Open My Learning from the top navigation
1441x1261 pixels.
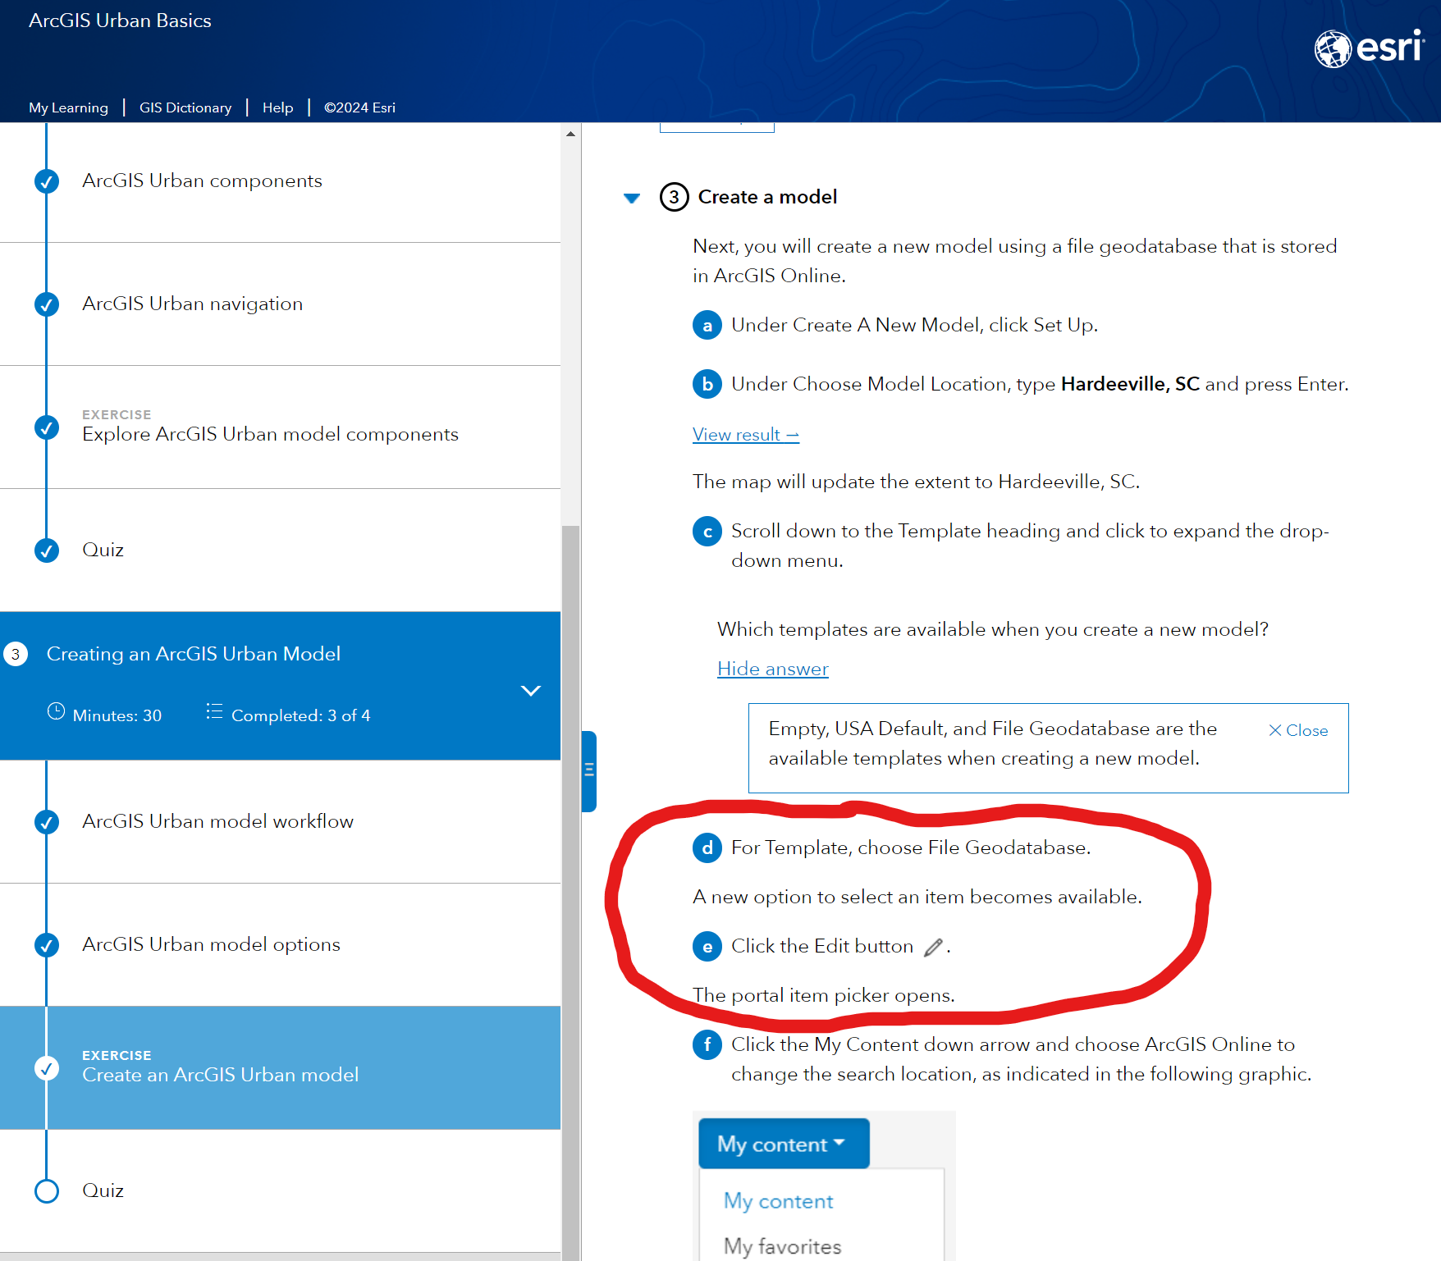(x=69, y=107)
